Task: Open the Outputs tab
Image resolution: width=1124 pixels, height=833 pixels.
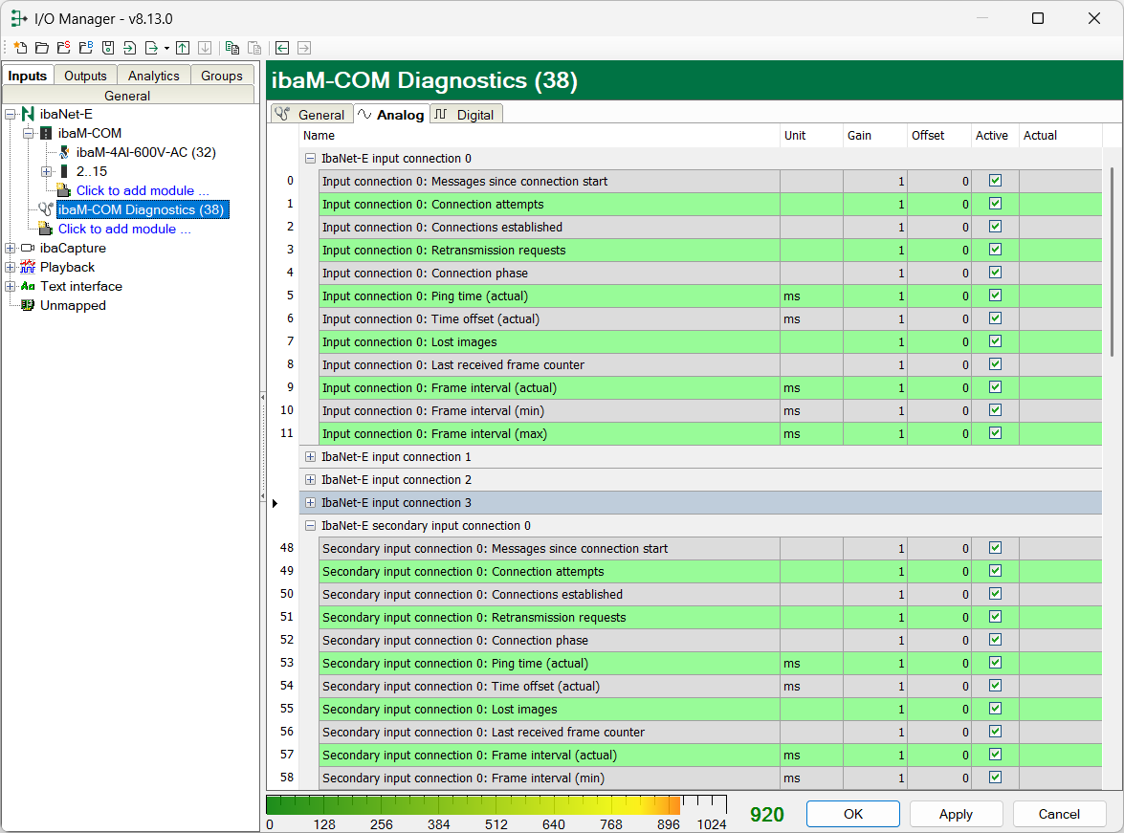Action: coord(85,76)
